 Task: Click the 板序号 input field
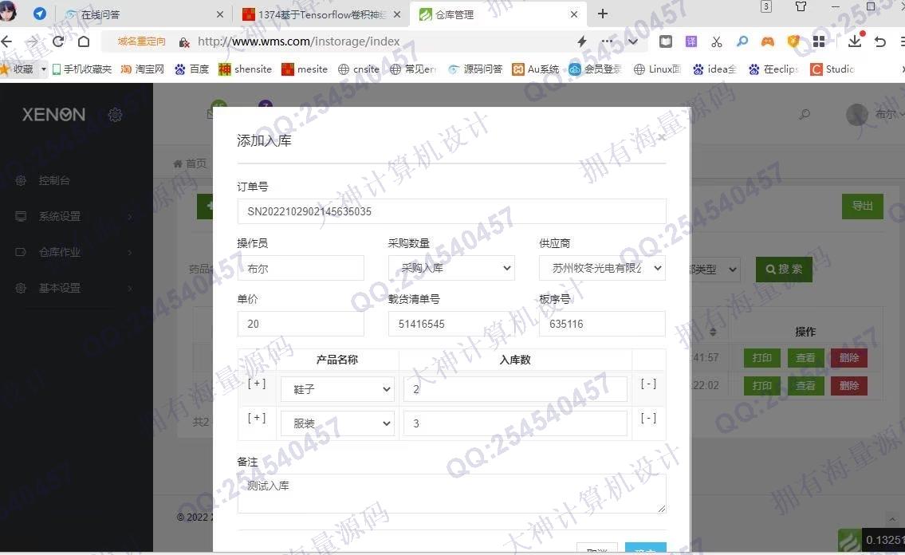pos(602,324)
